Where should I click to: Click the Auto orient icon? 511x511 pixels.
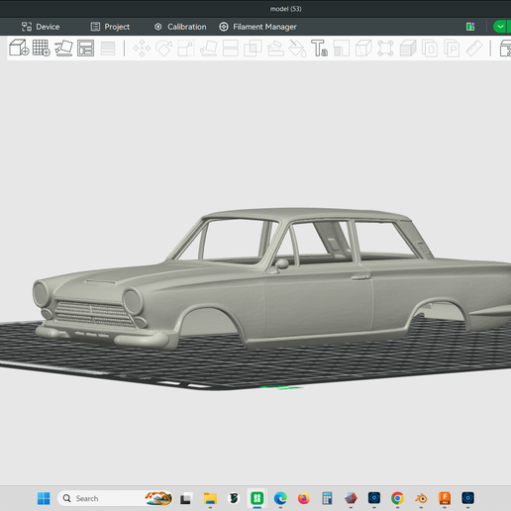(x=63, y=49)
